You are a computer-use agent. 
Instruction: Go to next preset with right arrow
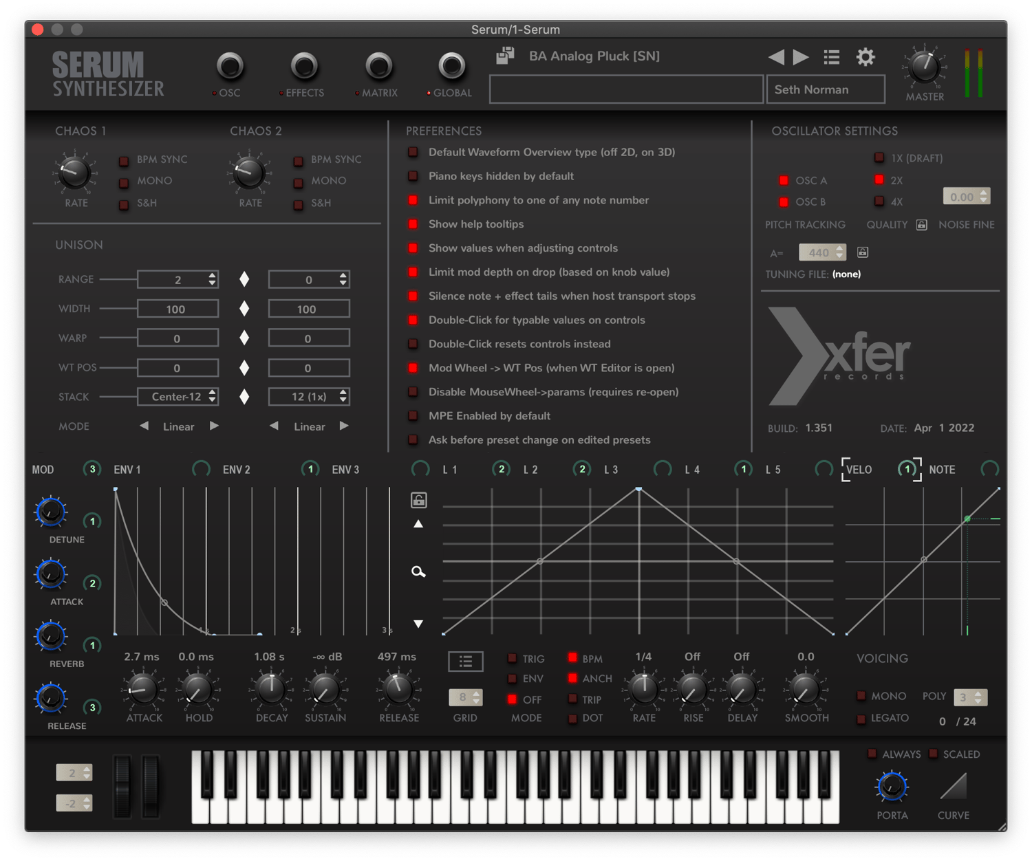point(801,57)
